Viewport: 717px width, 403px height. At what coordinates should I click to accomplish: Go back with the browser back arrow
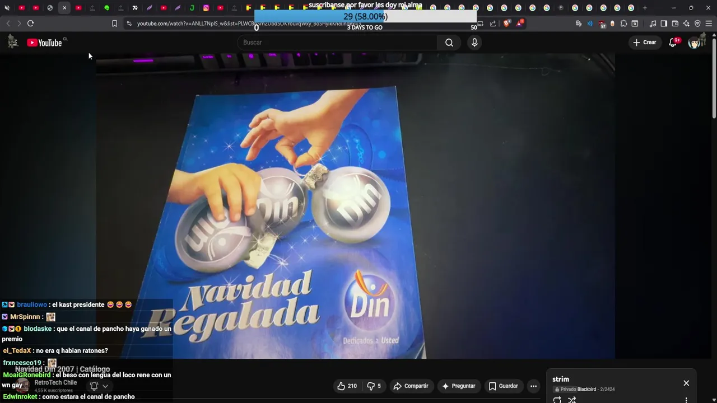tap(8, 24)
